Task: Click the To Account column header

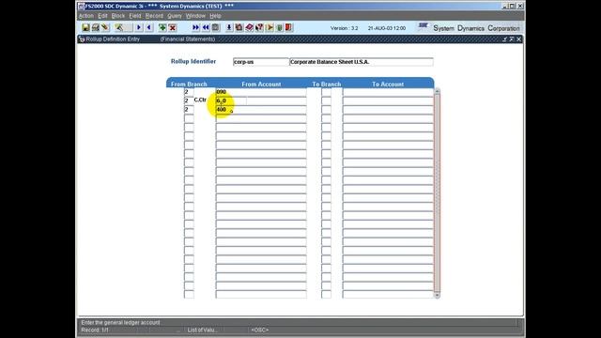Action: click(x=388, y=84)
